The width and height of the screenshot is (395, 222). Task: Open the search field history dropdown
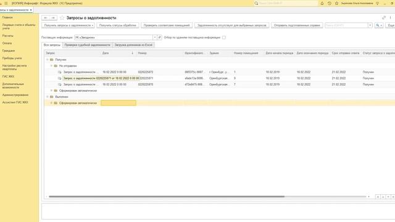370,25
